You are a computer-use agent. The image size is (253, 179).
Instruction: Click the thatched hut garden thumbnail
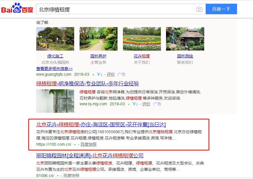(185, 39)
